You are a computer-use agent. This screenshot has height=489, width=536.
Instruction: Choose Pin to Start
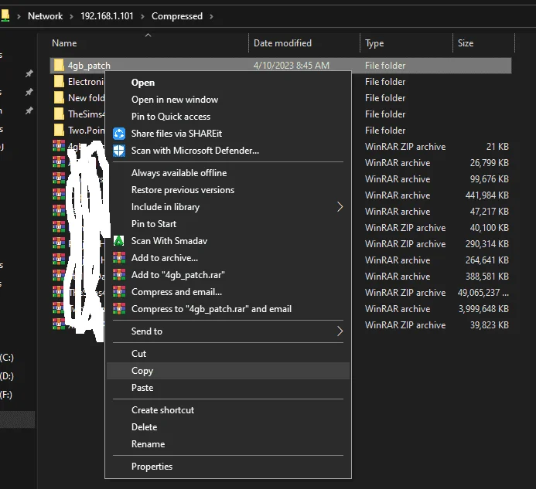pyautogui.click(x=228, y=224)
